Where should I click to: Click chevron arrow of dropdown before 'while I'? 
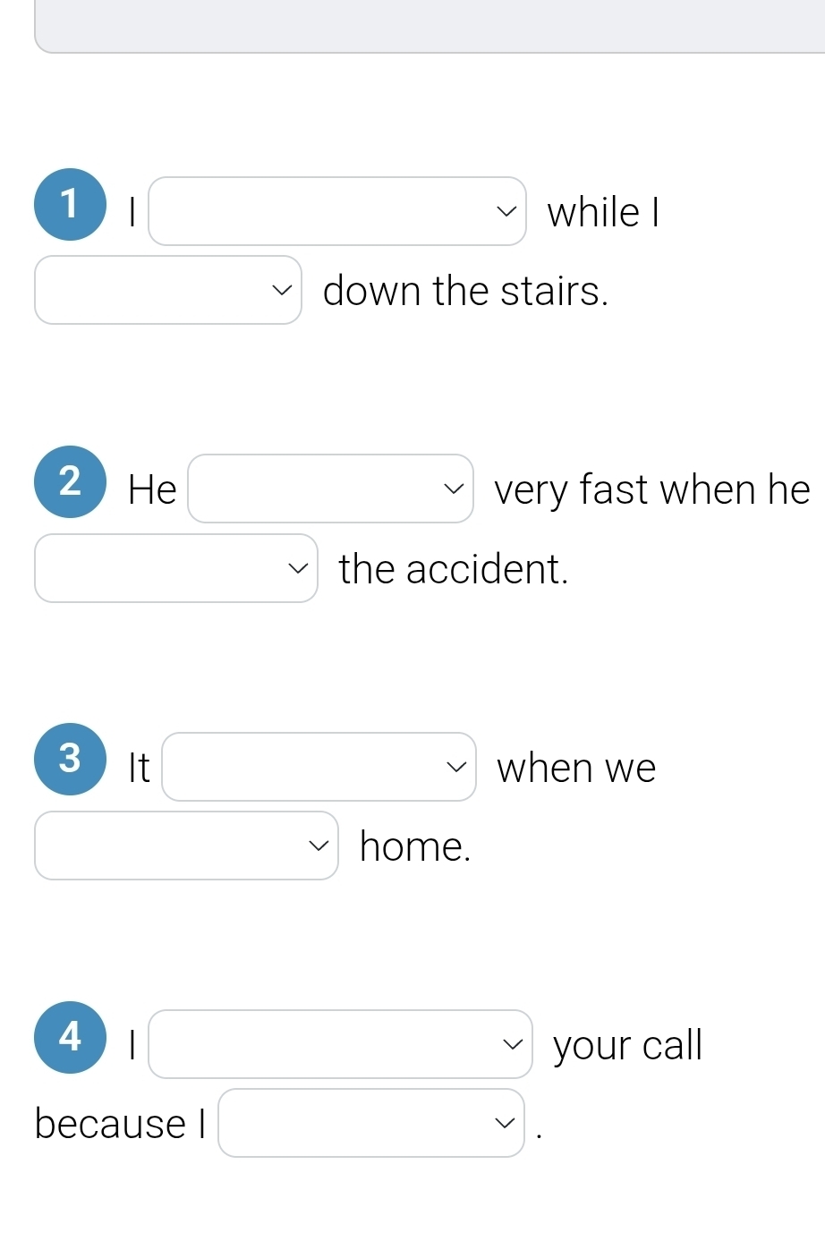pos(506,211)
